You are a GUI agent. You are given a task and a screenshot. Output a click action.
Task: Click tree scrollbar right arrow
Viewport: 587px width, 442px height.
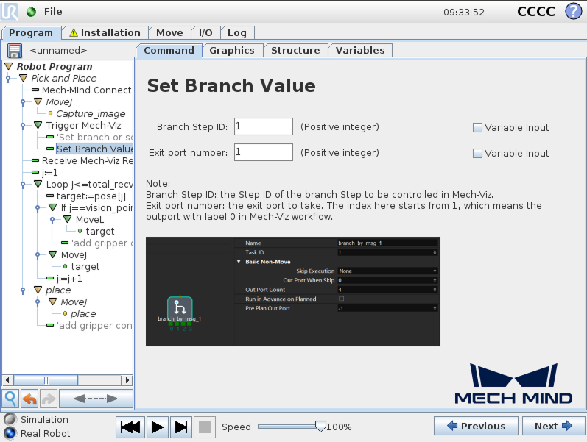click(127, 381)
